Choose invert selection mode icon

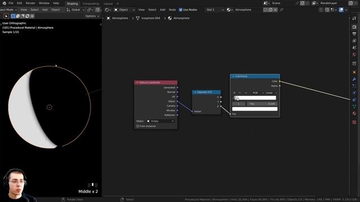coord(28,16)
